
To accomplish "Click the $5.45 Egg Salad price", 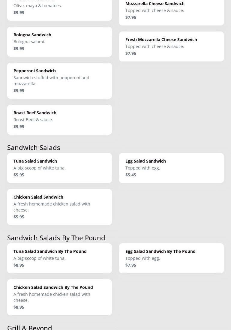I will 131,175.
